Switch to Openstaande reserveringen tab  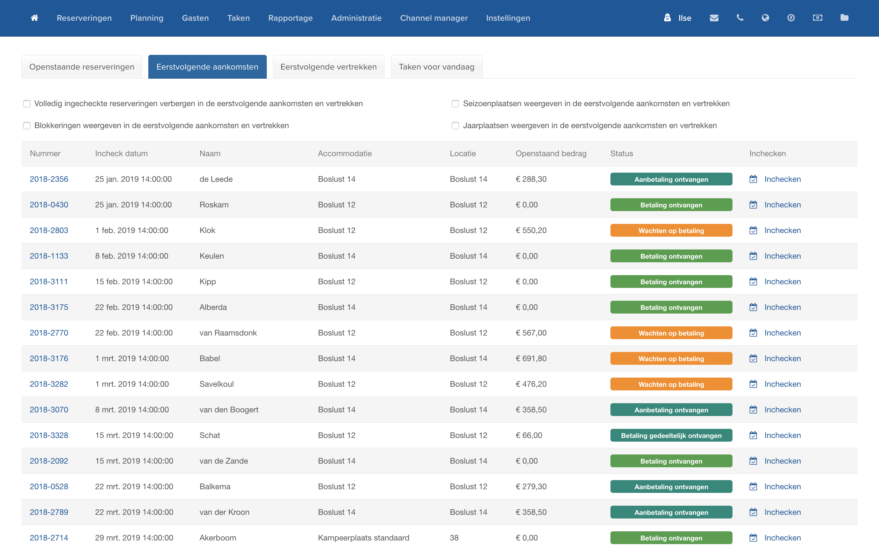click(82, 67)
